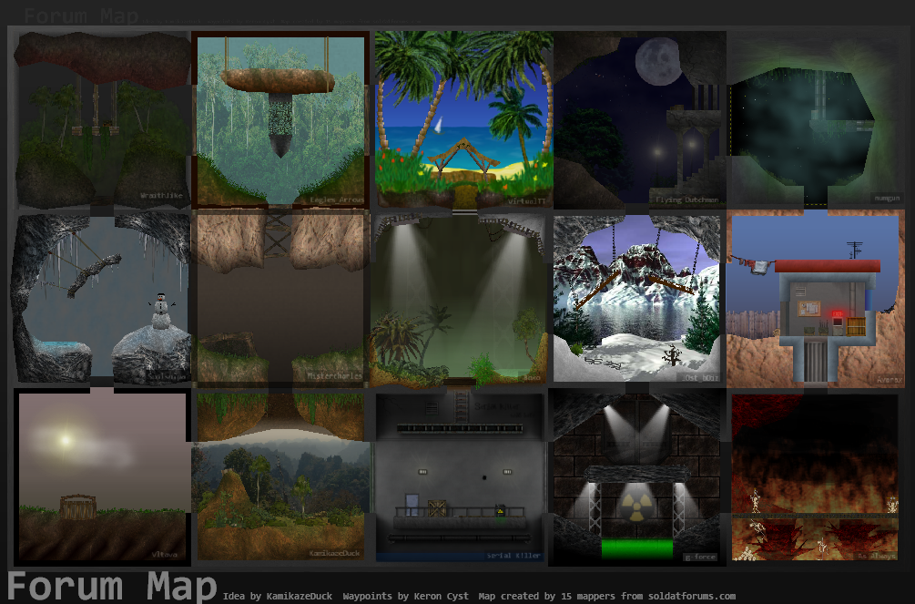Click the large Forum Map title text
The width and height of the screenshot is (915, 604).
(112, 587)
